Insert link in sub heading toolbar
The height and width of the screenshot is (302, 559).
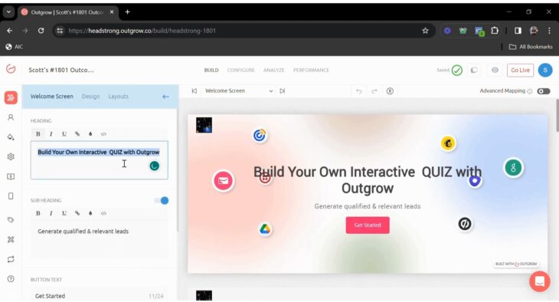[x=77, y=213]
